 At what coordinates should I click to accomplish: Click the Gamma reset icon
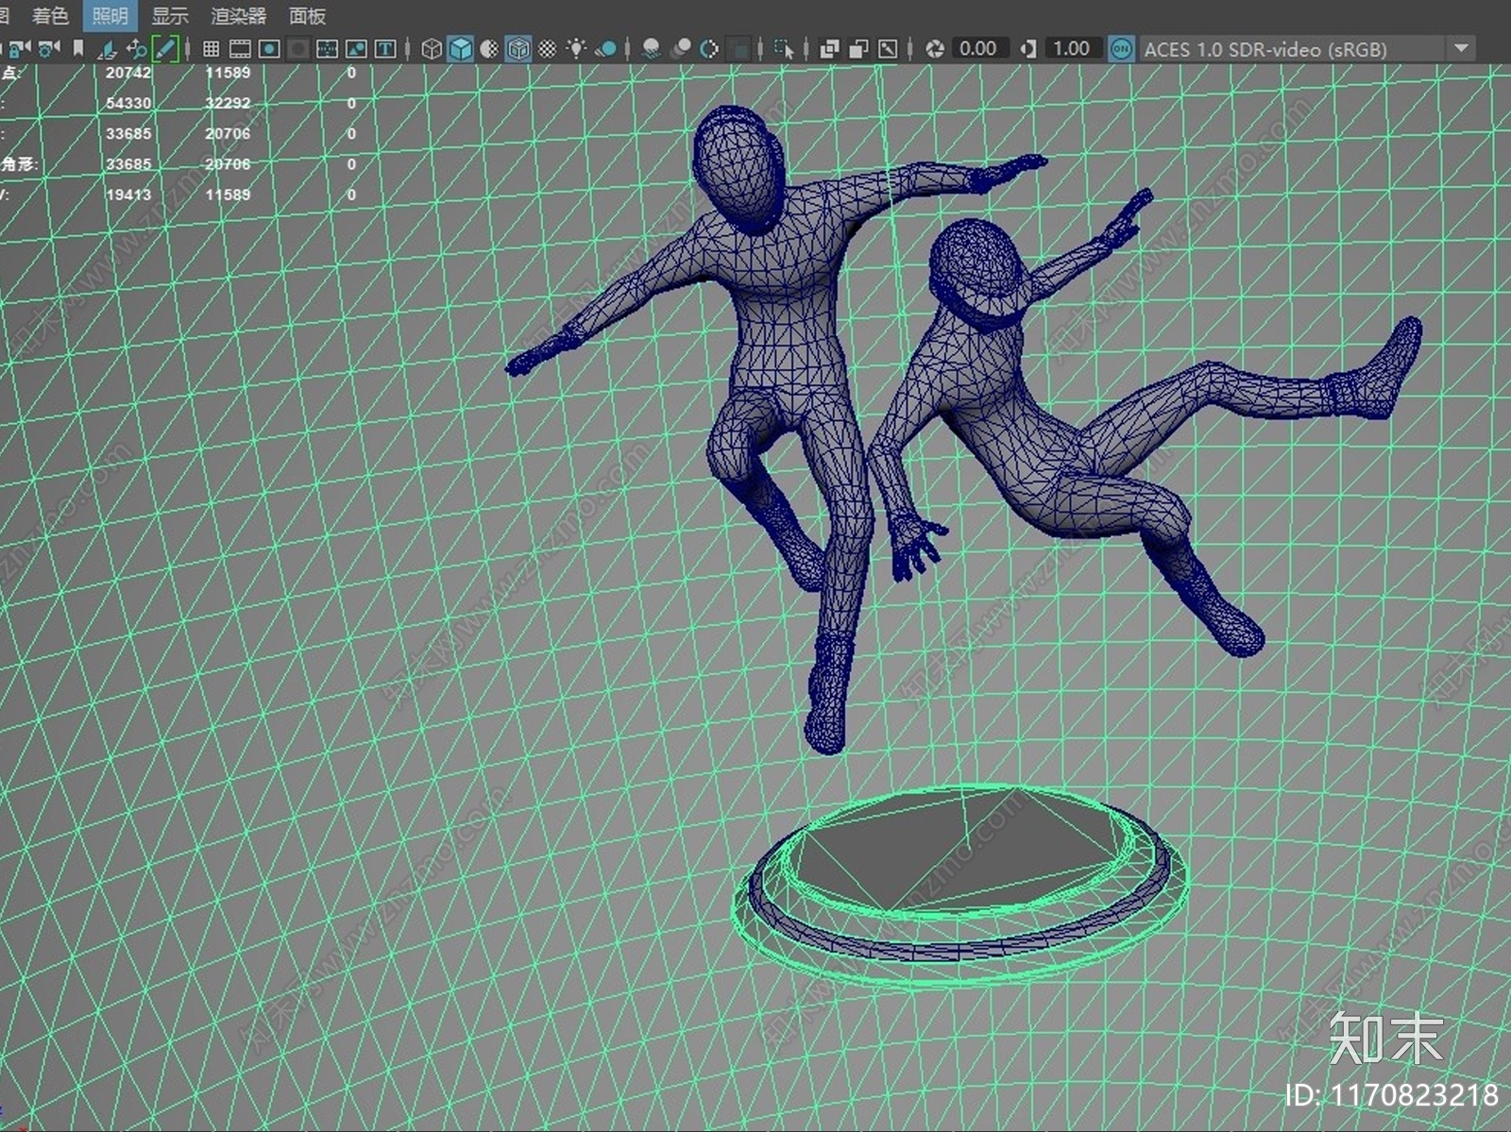[1028, 48]
